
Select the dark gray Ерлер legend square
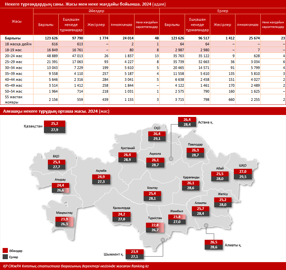pyautogui.click(x=5, y=257)
